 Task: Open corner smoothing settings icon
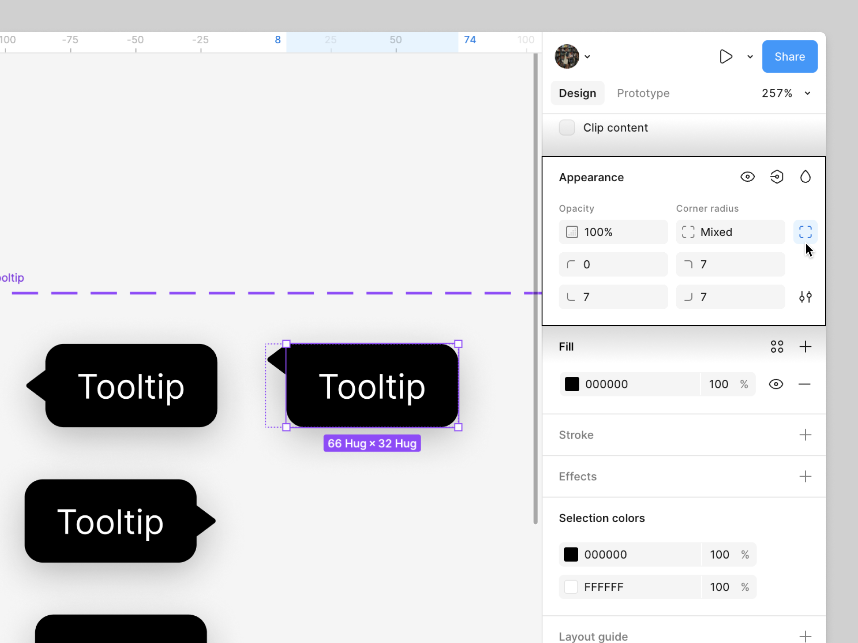[805, 297]
